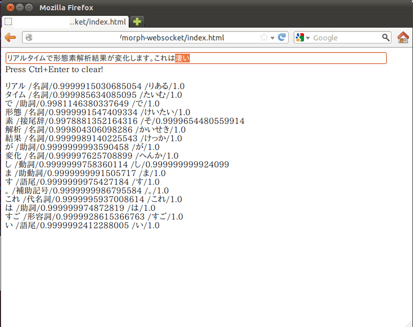Bookmark this page with the star icon

click(264, 38)
